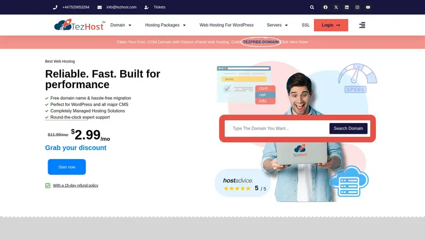Click the Grab your discount text

pos(76,148)
